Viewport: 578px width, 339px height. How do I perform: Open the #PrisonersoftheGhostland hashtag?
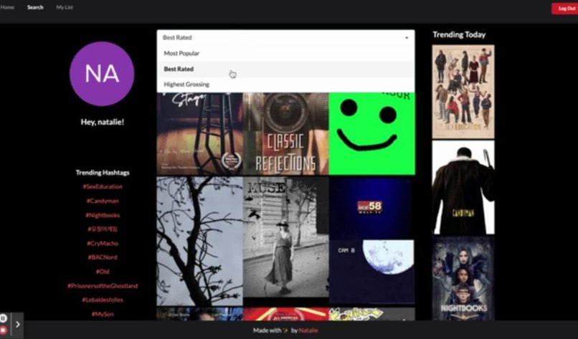click(x=103, y=285)
